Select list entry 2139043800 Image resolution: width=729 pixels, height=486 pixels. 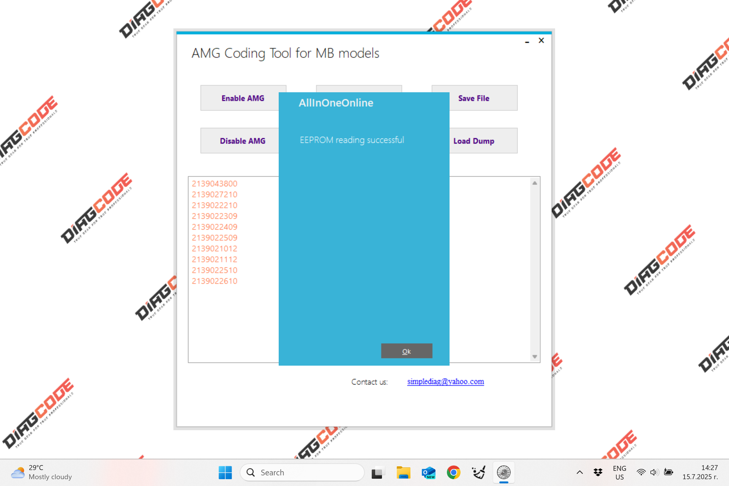(215, 184)
